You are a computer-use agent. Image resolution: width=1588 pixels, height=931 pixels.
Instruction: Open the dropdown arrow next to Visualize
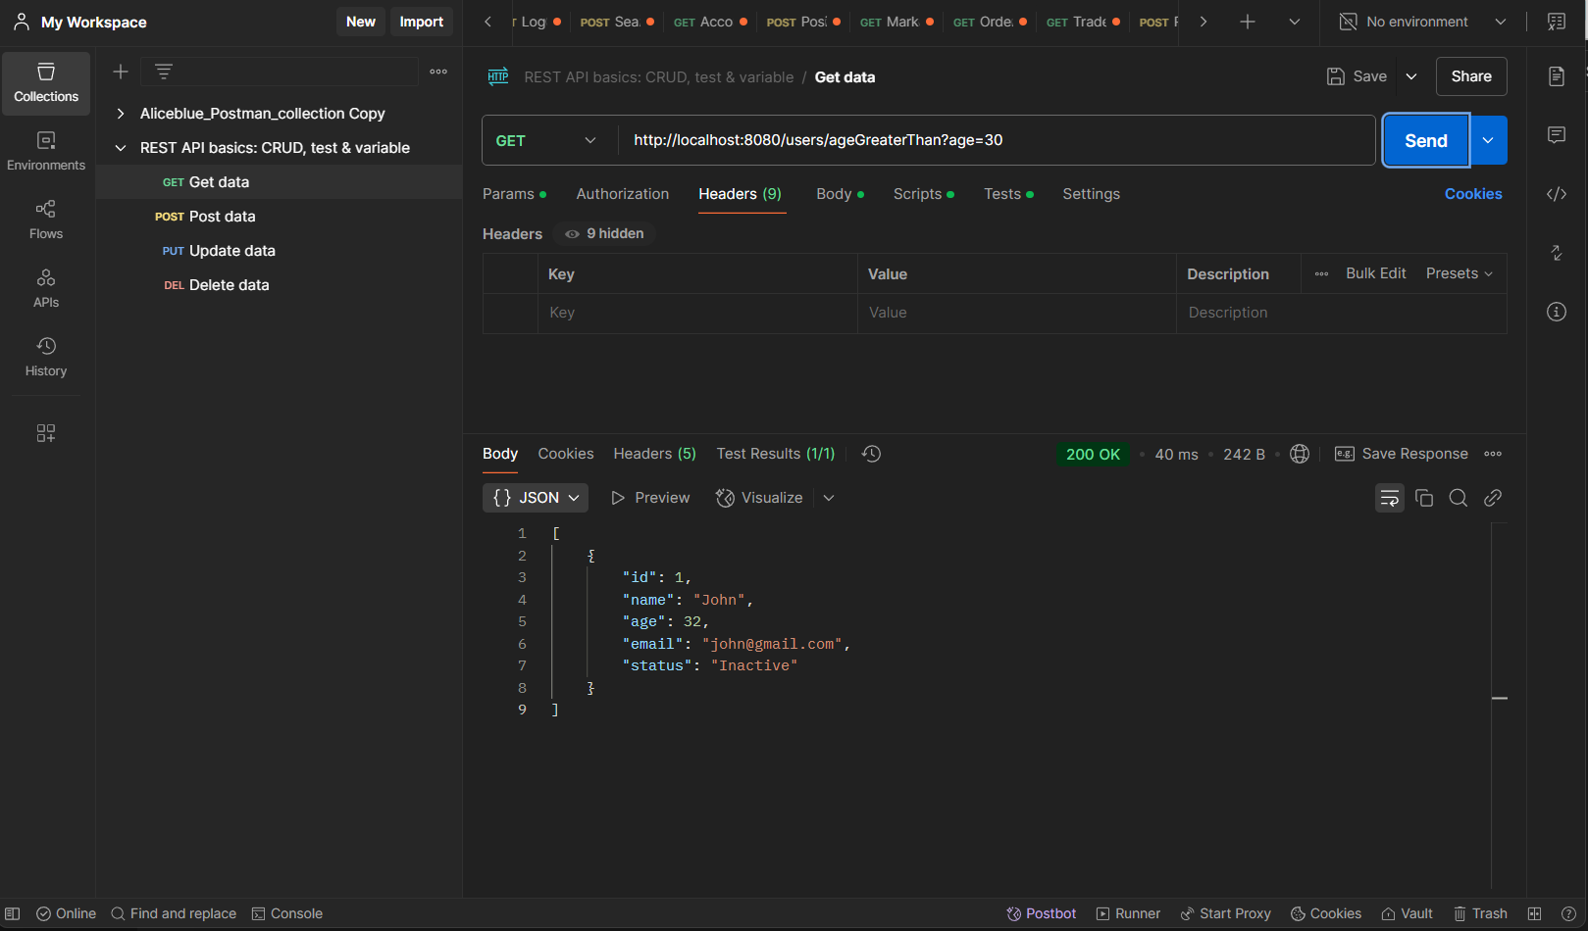(829, 498)
